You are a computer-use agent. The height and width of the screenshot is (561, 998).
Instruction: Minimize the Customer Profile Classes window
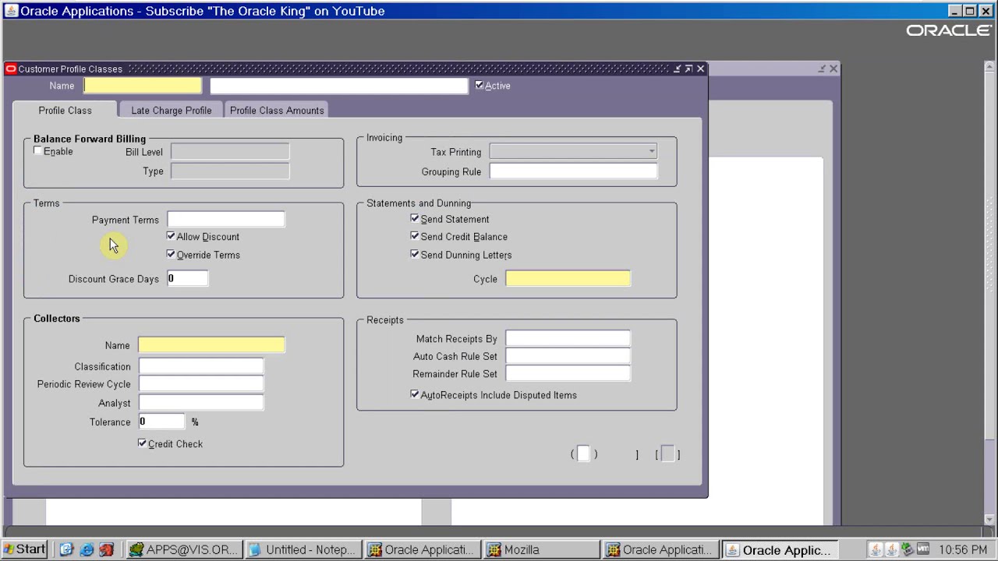(677, 69)
